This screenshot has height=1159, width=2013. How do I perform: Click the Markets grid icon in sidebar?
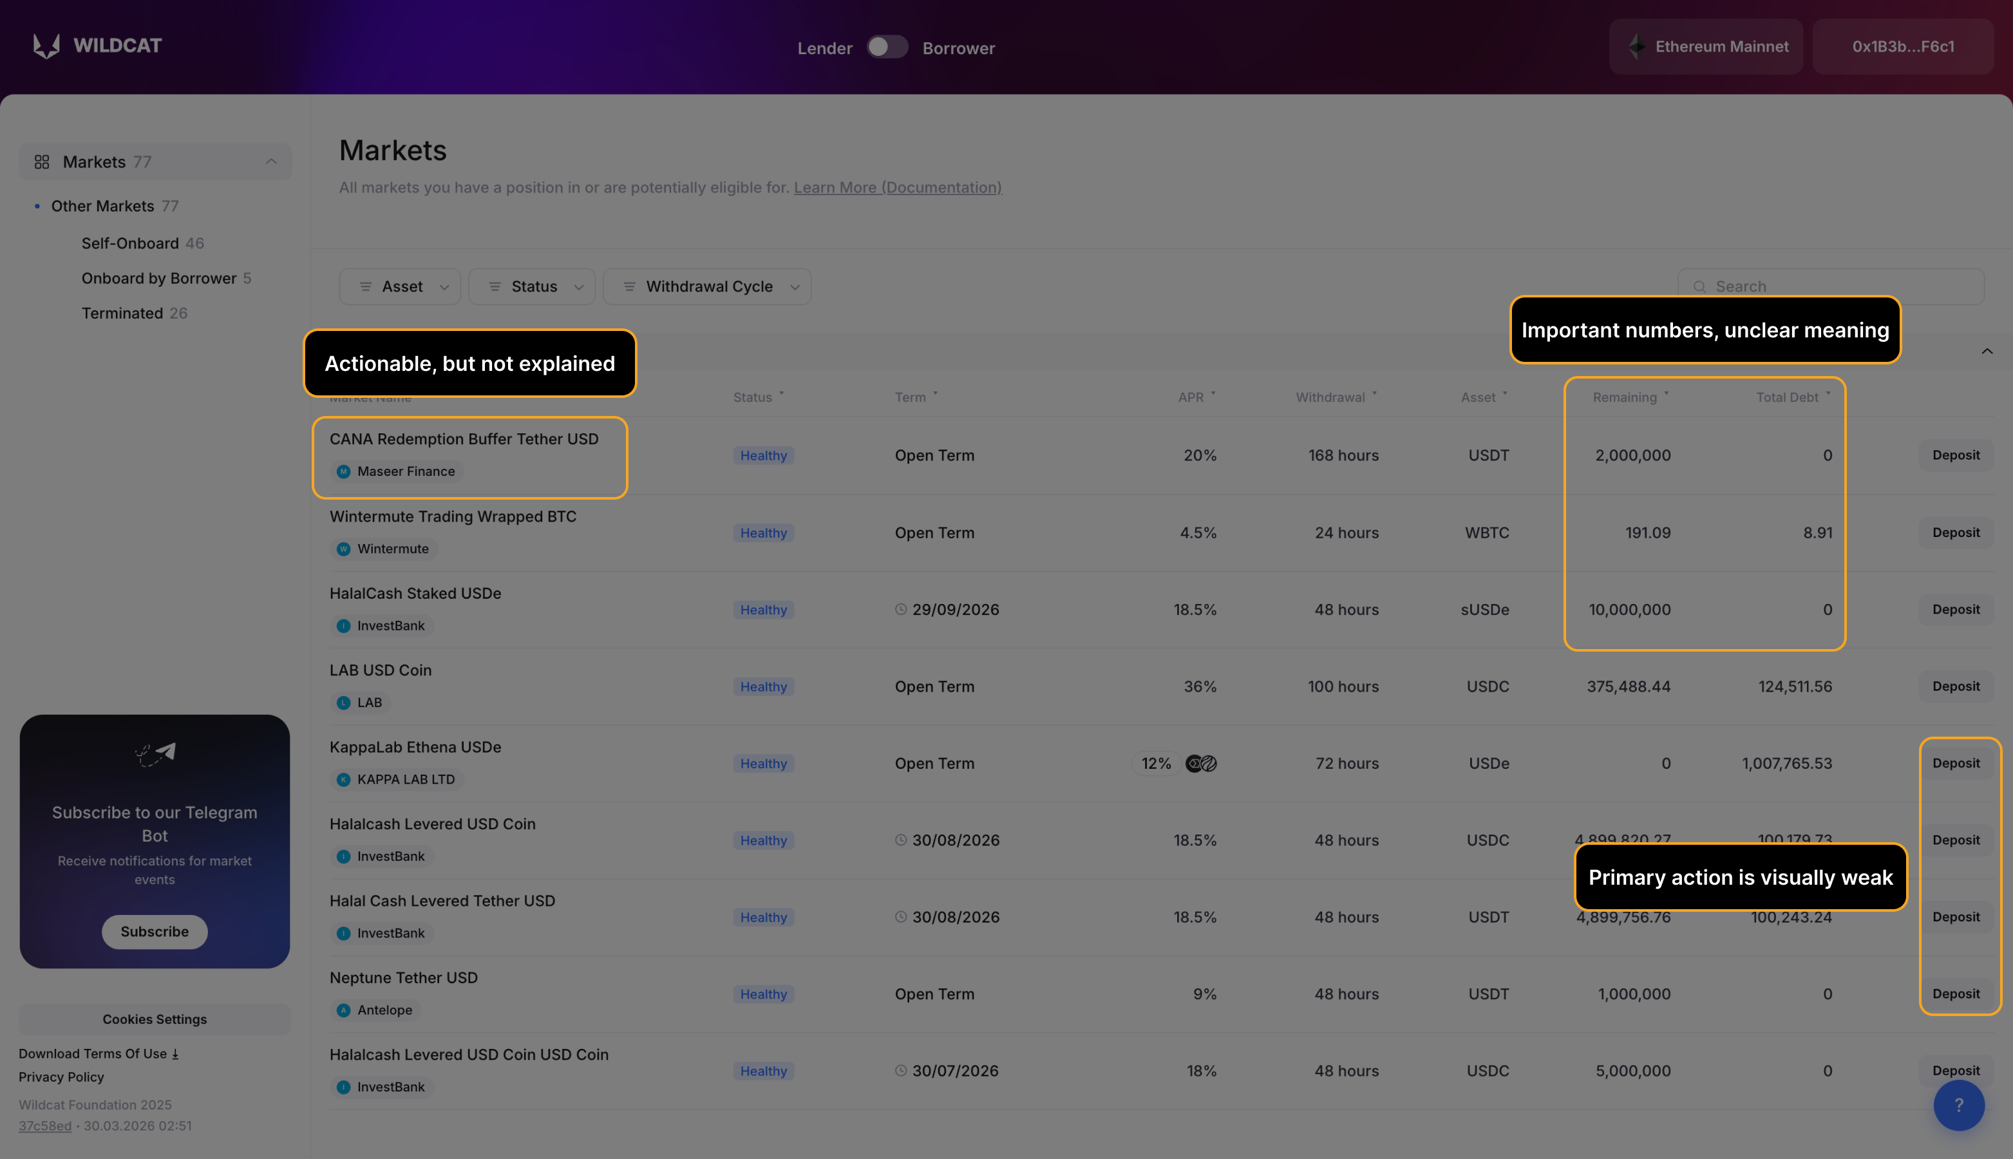coord(43,162)
